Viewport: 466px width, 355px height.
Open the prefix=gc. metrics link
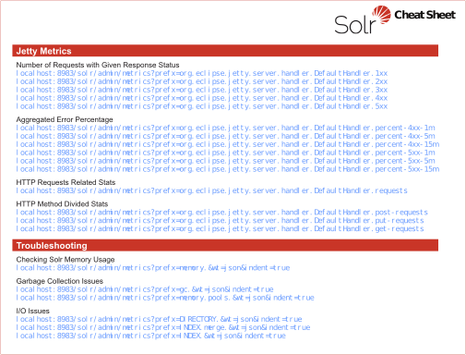pyautogui.click(x=145, y=289)
